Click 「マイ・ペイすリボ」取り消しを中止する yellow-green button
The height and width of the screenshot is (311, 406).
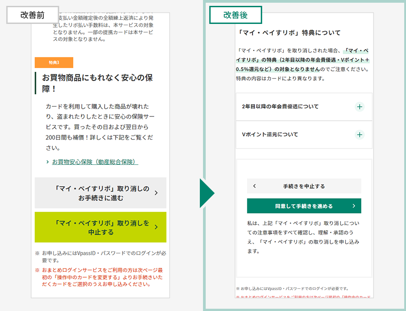pyautogui.click(x=101, y=227)
